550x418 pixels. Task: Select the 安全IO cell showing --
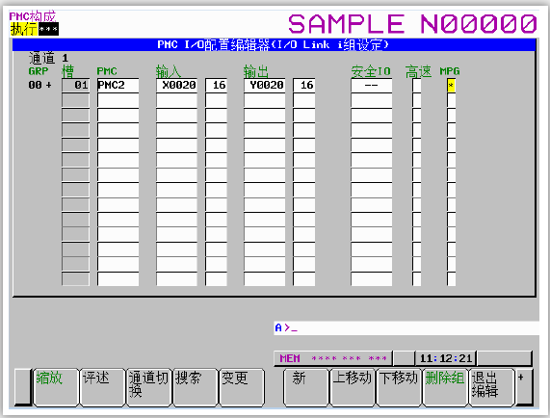click(x=372, y=85)
